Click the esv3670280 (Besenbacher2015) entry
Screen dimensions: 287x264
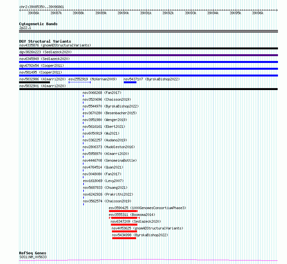coord(110,113)
